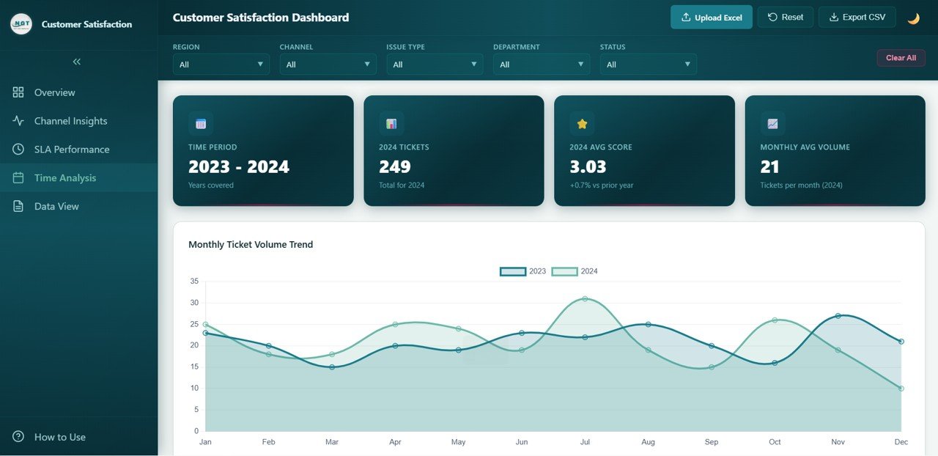The width and height of the screenshot is (938, 456).
Task: Open the Region dropdown
Action: point(221,64)
